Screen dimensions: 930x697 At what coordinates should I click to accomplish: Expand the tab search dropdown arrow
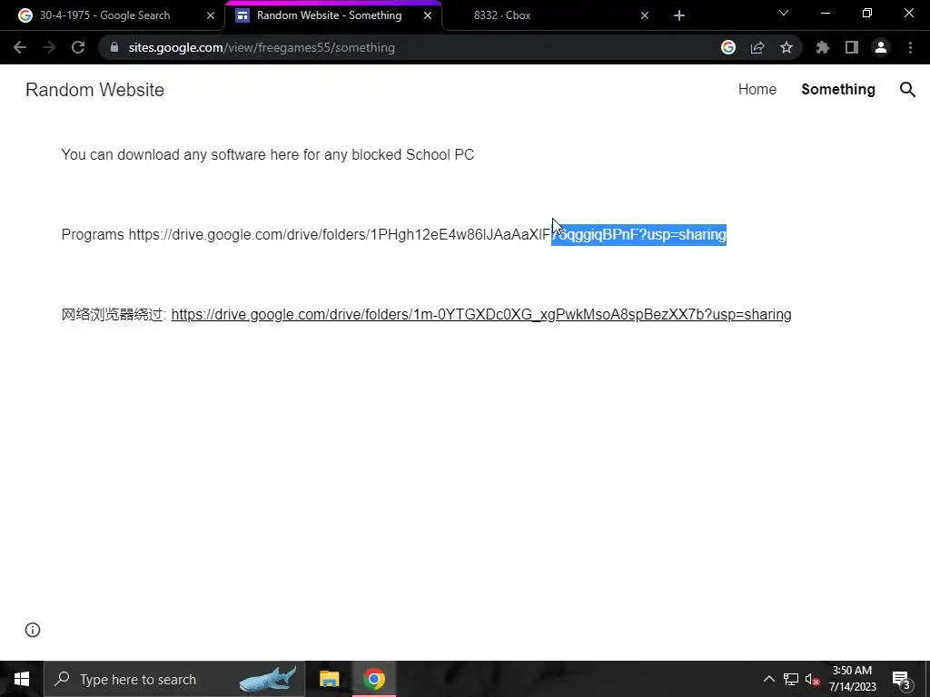[x=784, y=13]
